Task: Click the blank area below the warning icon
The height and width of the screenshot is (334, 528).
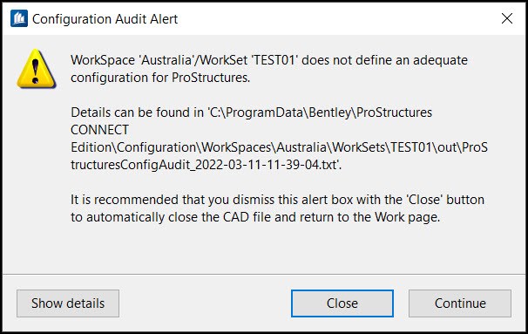Action: (36, 179)
